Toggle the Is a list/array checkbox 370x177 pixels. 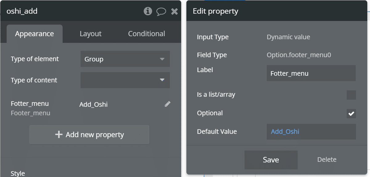point(351,95)
